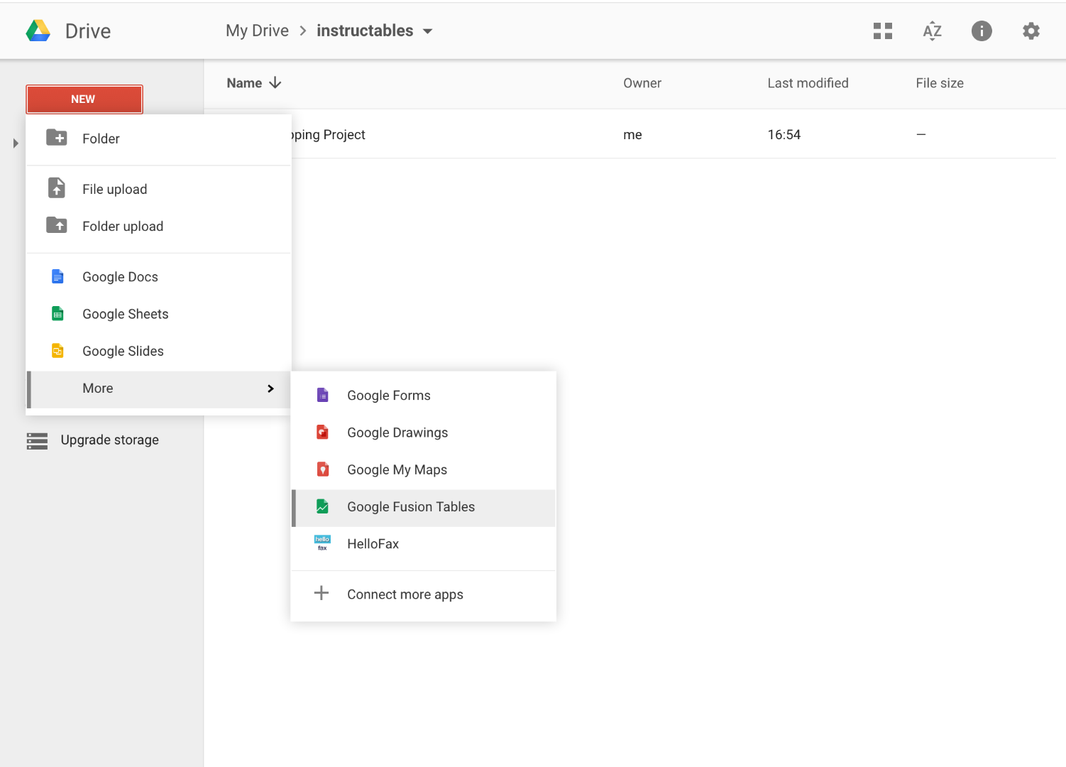The width and height of the screenshot is (1066, 767).
Task: Open the My Drive breadcrumb item
Action: (257, 30)
